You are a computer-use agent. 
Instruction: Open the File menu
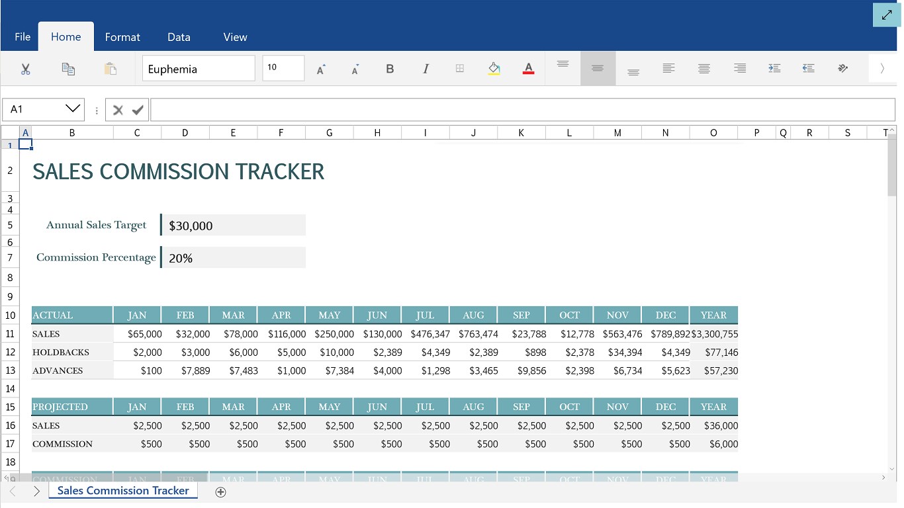tap(23, 37)
